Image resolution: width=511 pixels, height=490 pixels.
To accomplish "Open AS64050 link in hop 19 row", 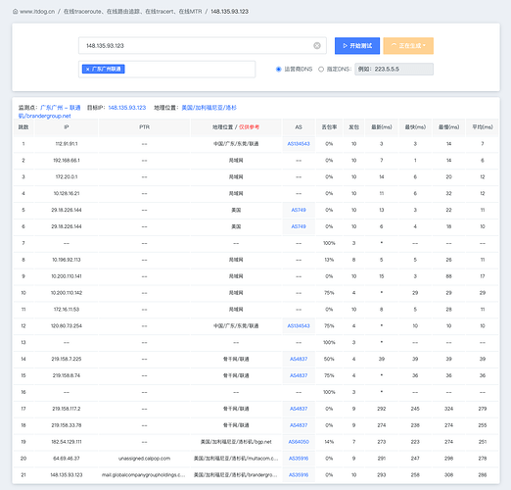I will tap(299, 442).
